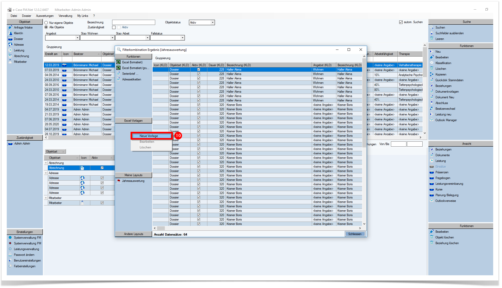This screenshot has height=288, width=502.
Task: Select Mitarbeiter icon in Objektart panel
Action: tap(10, 61)
